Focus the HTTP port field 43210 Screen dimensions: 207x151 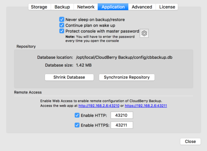(122, 115)
